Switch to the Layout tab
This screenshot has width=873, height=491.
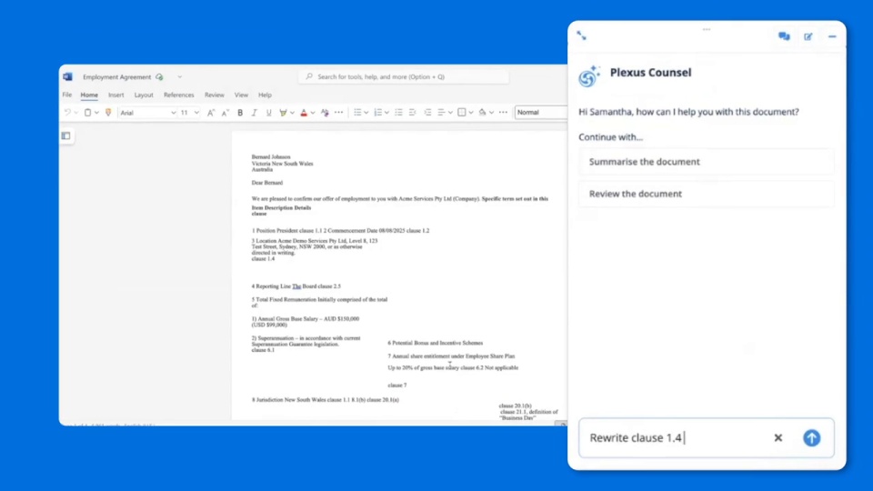click(144, 95)
